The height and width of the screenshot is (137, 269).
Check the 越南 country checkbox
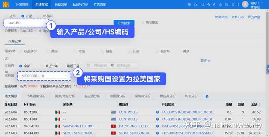click(102, 51)
